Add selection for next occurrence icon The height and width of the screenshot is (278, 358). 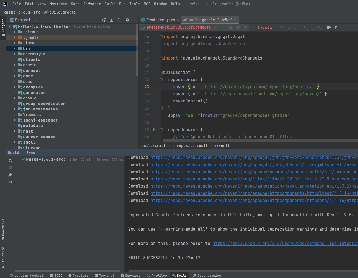tap(305, 28)
